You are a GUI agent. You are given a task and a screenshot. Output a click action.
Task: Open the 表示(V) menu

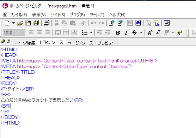pyautogui.click(x=39, y=15)
